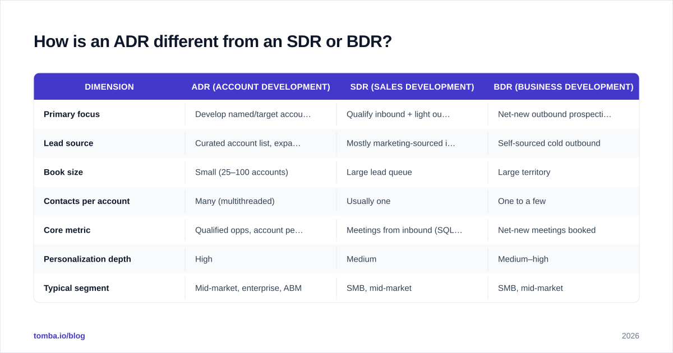Select cell 'Many (multithreaded)'

pos(261,201)
